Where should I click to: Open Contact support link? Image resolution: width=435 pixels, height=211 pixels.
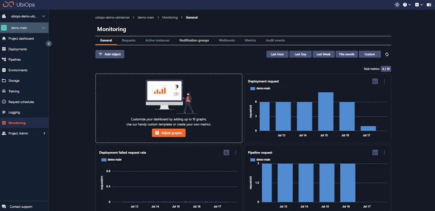[x=21, y=207]
